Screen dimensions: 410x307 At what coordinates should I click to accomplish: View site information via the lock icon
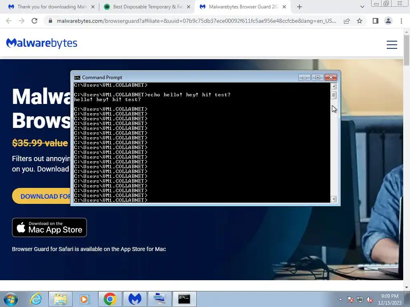pos(50,21)
